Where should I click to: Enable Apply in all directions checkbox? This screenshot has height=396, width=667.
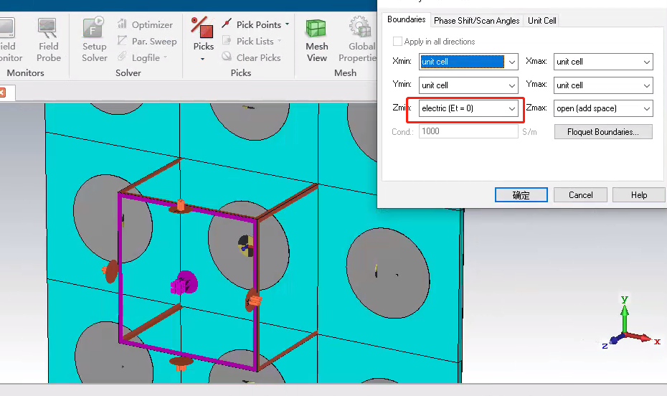coord(397,42)
